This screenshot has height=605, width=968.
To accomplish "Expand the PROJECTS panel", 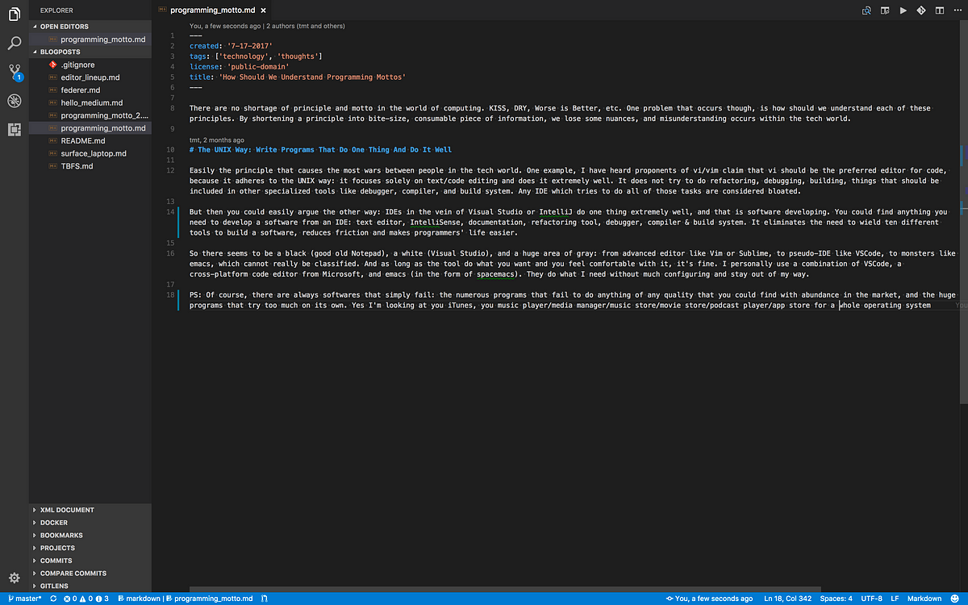I will [90, 548].
